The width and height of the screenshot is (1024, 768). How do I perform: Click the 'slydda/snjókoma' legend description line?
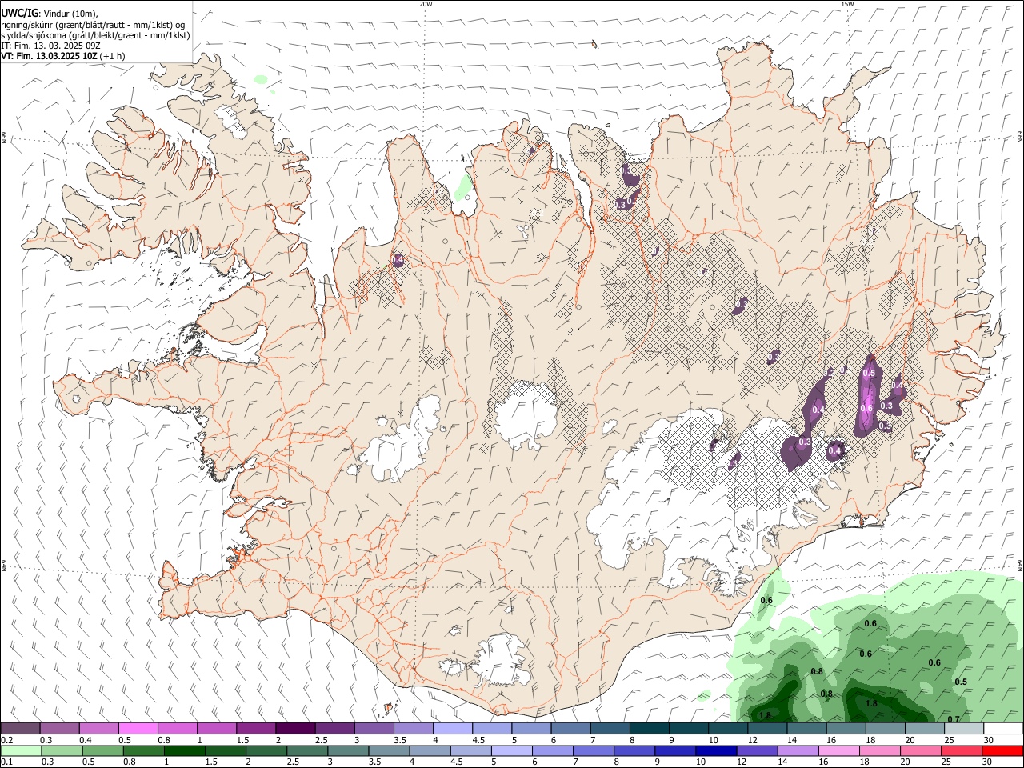pos(96,35)
